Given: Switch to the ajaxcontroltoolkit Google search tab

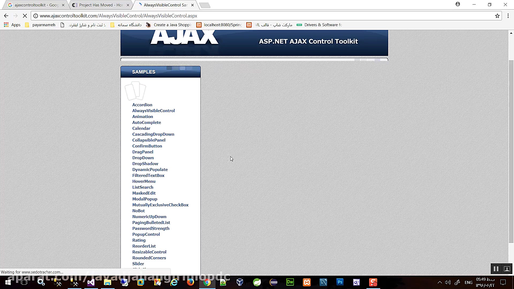Looking at the screenshot, I should click(x=35, y=5).
